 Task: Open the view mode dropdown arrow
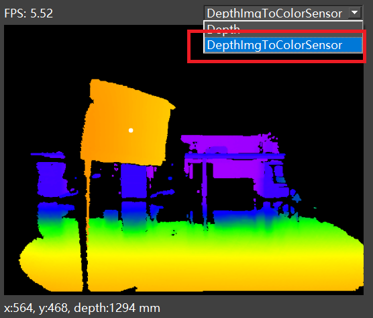pos(354,12)
